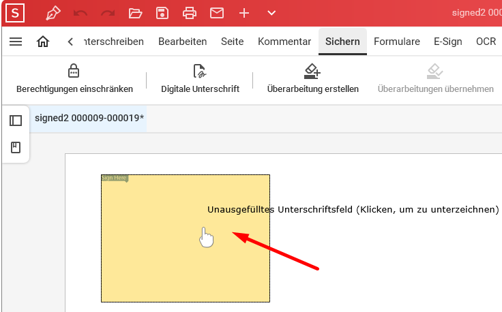The width and height of the screenshot is (502, 312).
Task: Click the Sign Here tag on signature field
Action: [115, 178]
